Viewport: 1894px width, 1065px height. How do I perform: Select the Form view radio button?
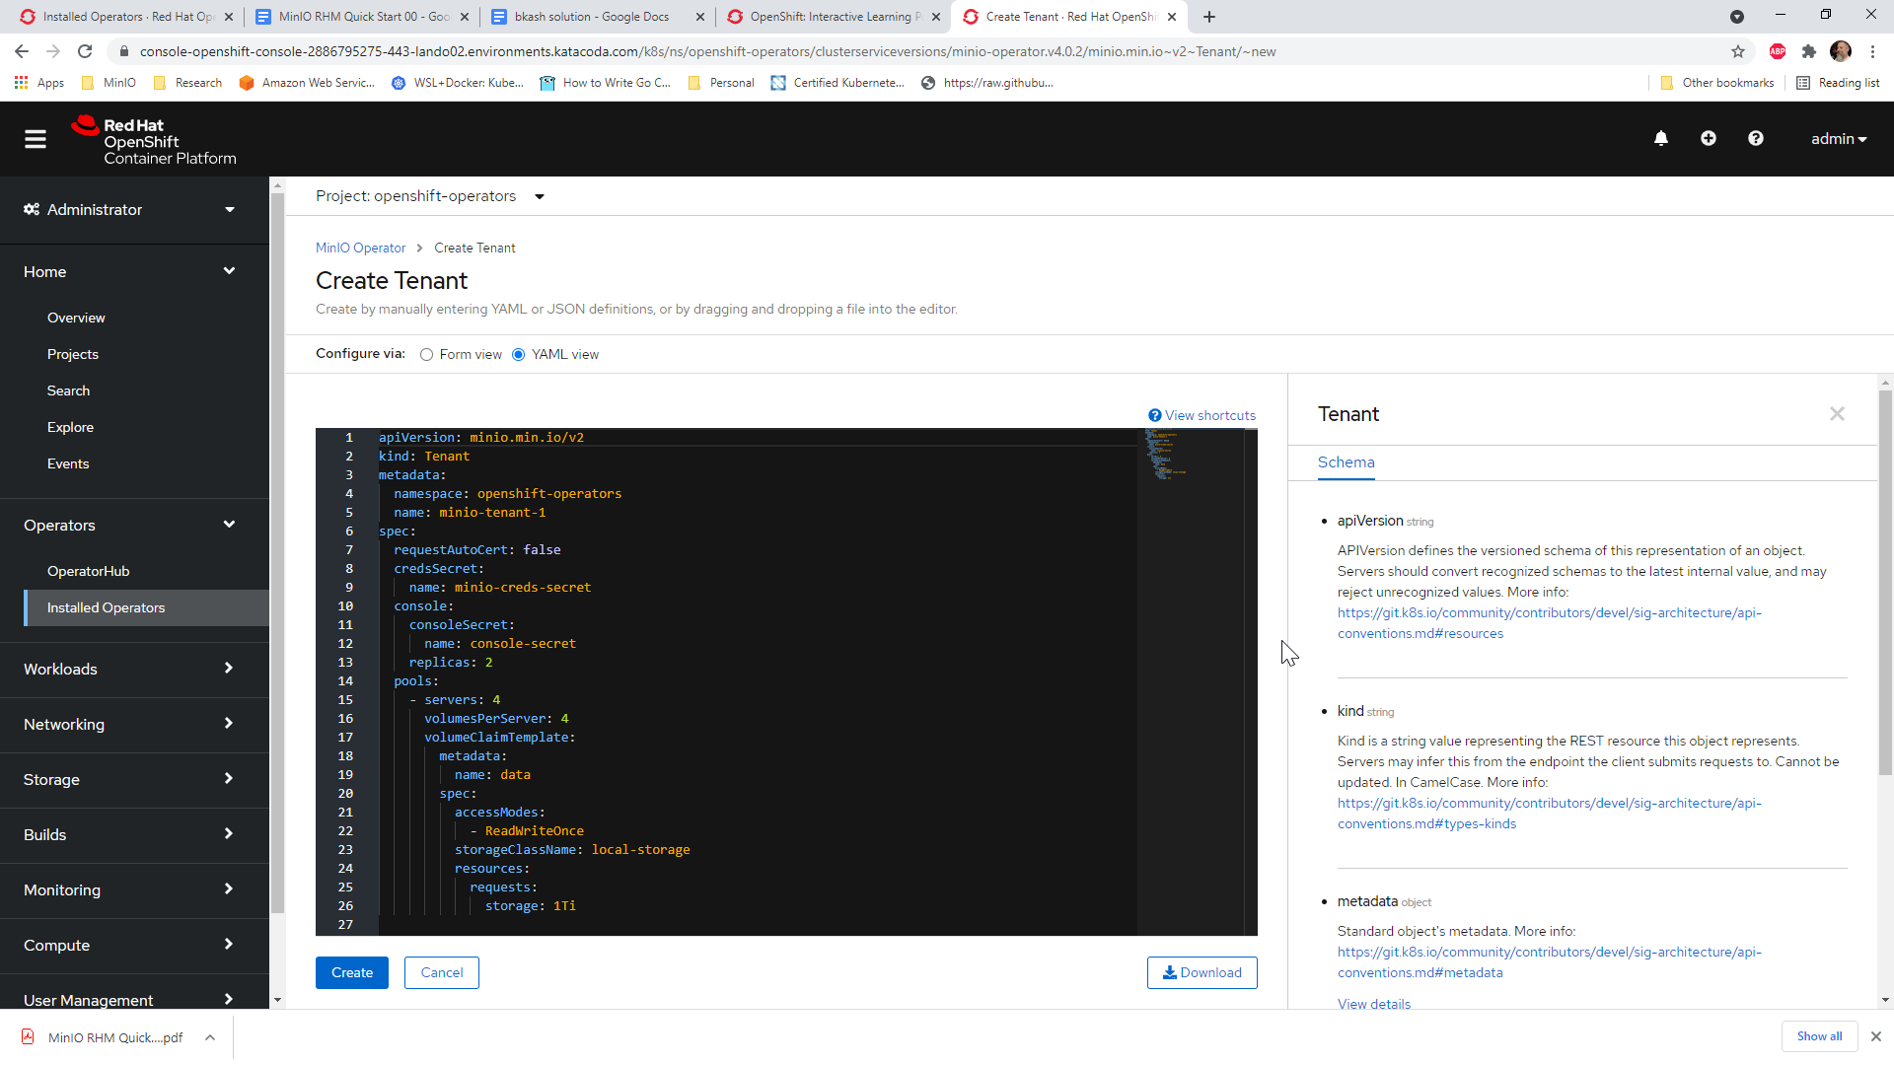pos(426,355)
